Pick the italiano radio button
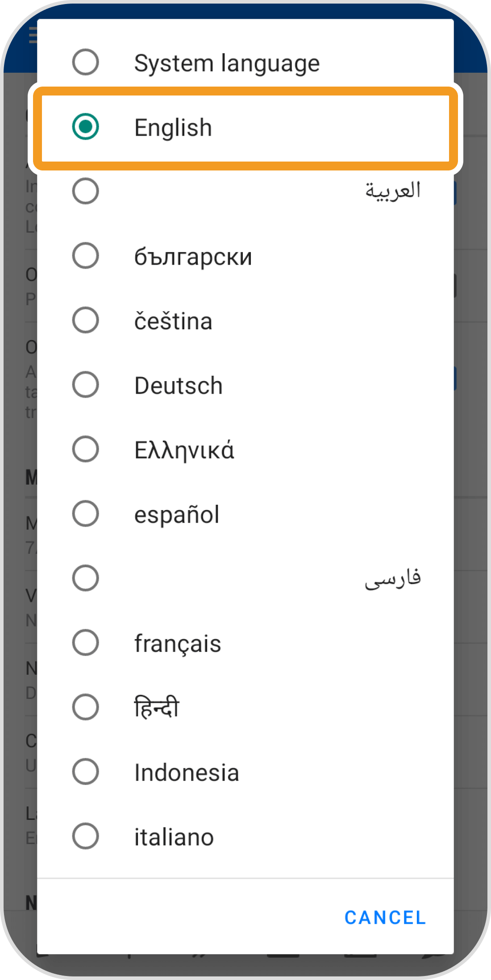This screenshot has width=491, height=980. [85, 836]
